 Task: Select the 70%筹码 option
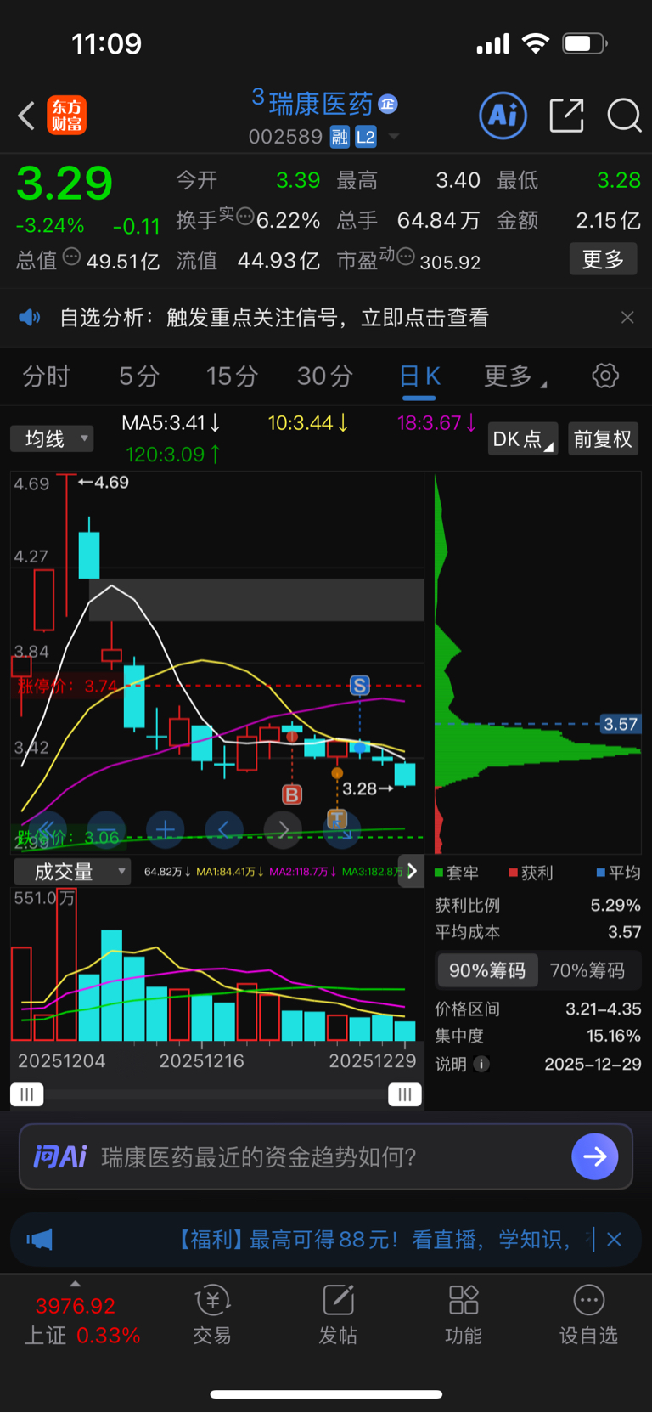(x=587, y=970)
